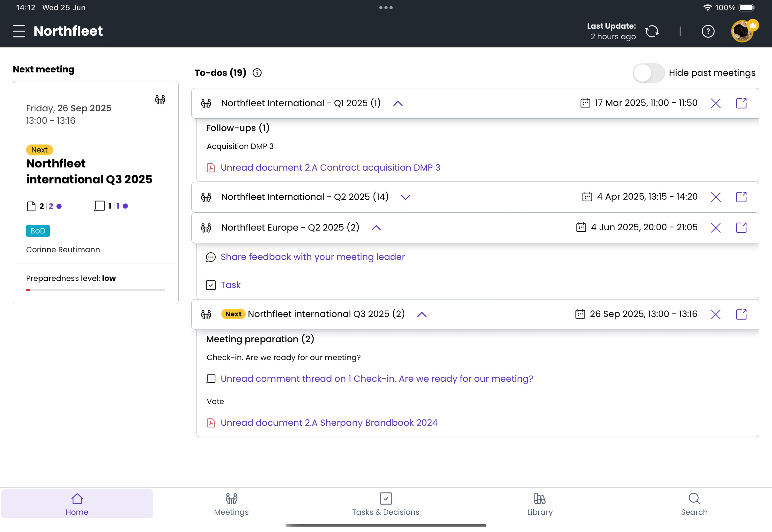Click the To-dos info icon
This screenshot has width=772, height=532.
[257, 73]
